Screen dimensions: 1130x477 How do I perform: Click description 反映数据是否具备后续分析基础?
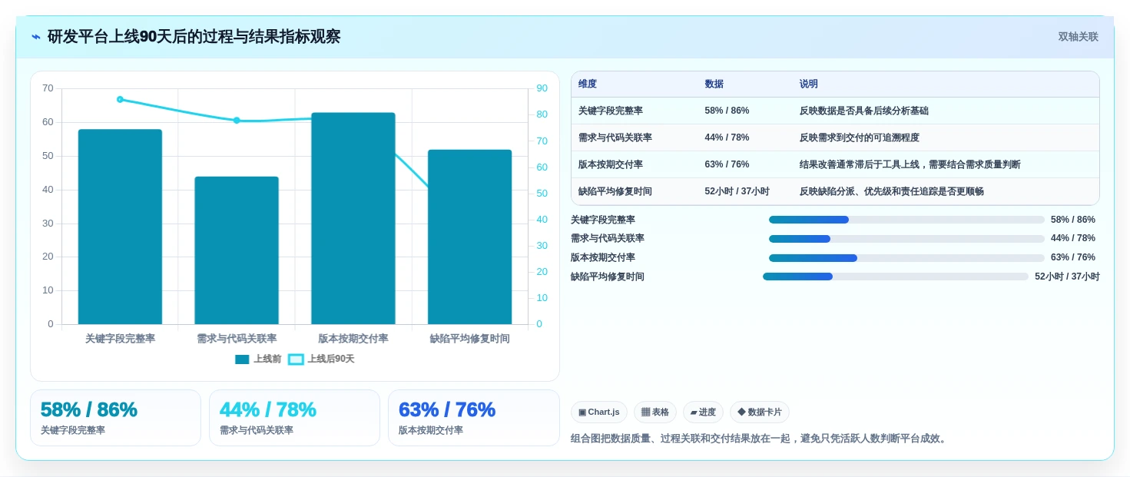[864, 111]
